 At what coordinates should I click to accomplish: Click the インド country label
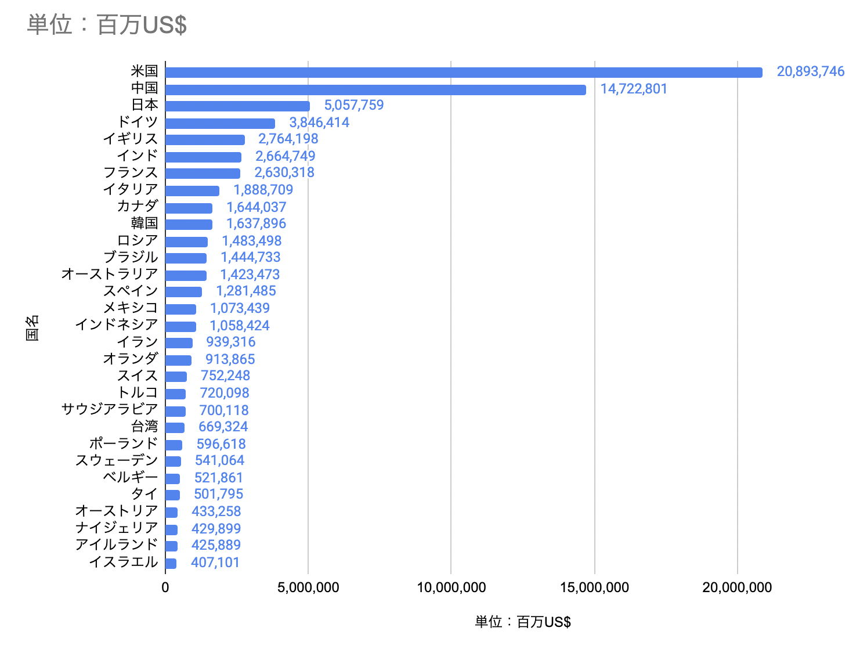click(137, 156)
